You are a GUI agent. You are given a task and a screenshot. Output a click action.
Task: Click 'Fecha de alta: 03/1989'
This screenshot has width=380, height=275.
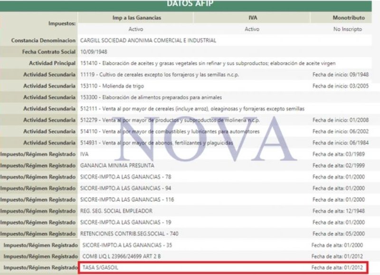point(339,154)
